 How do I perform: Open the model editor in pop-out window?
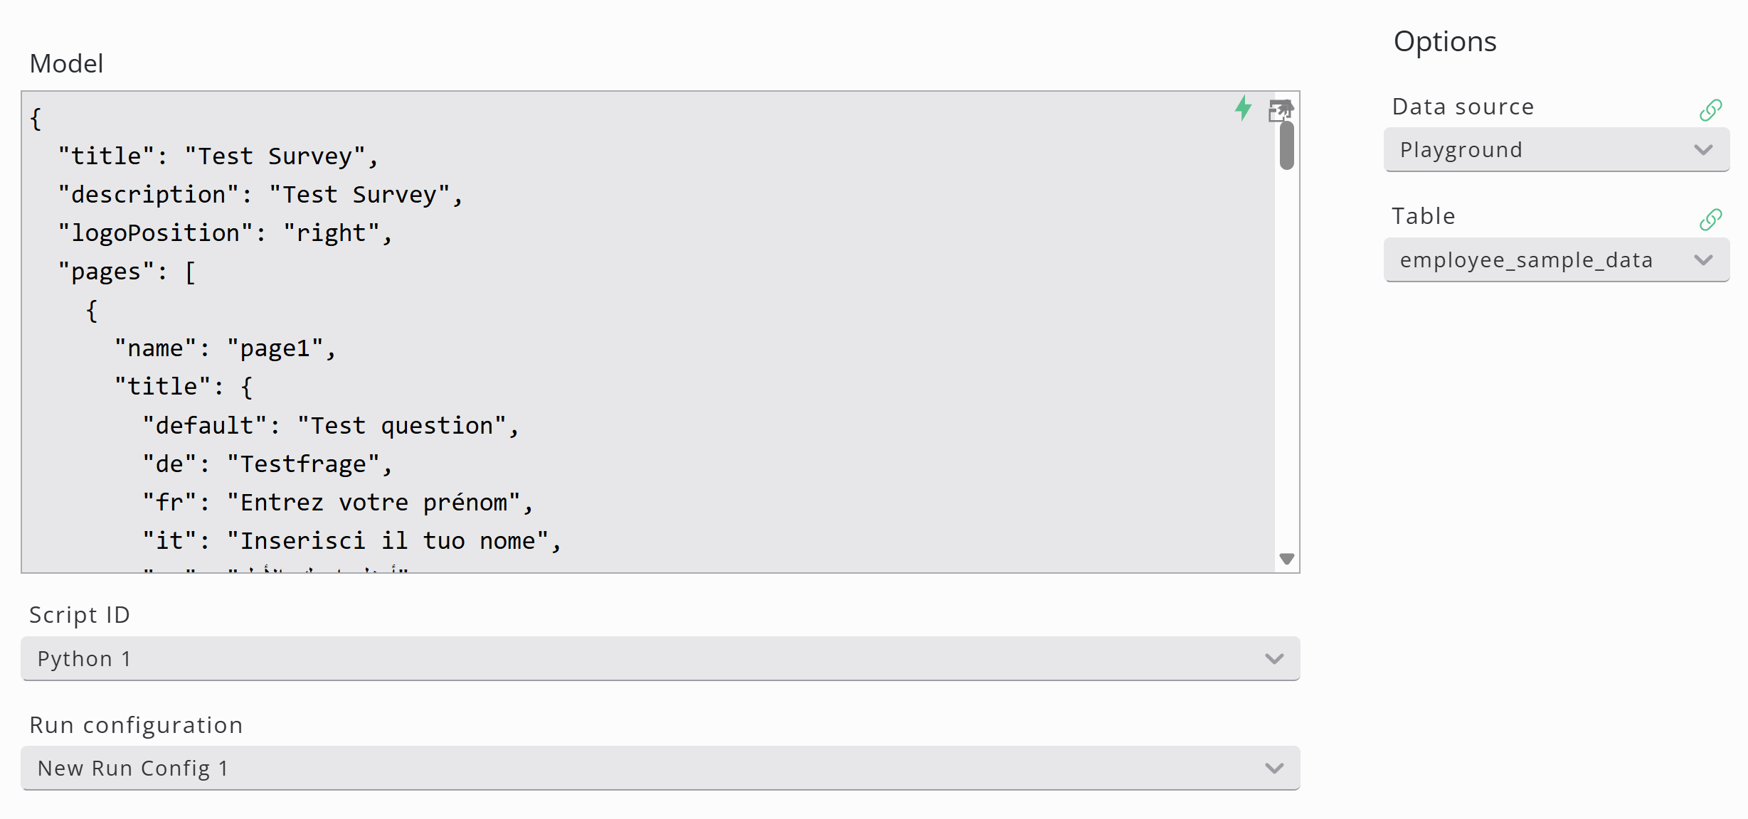point(1280,110)
